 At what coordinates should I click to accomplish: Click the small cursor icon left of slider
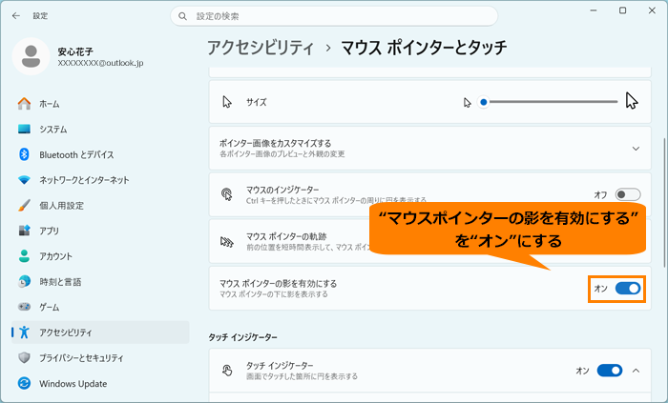(x=468, y=103)
